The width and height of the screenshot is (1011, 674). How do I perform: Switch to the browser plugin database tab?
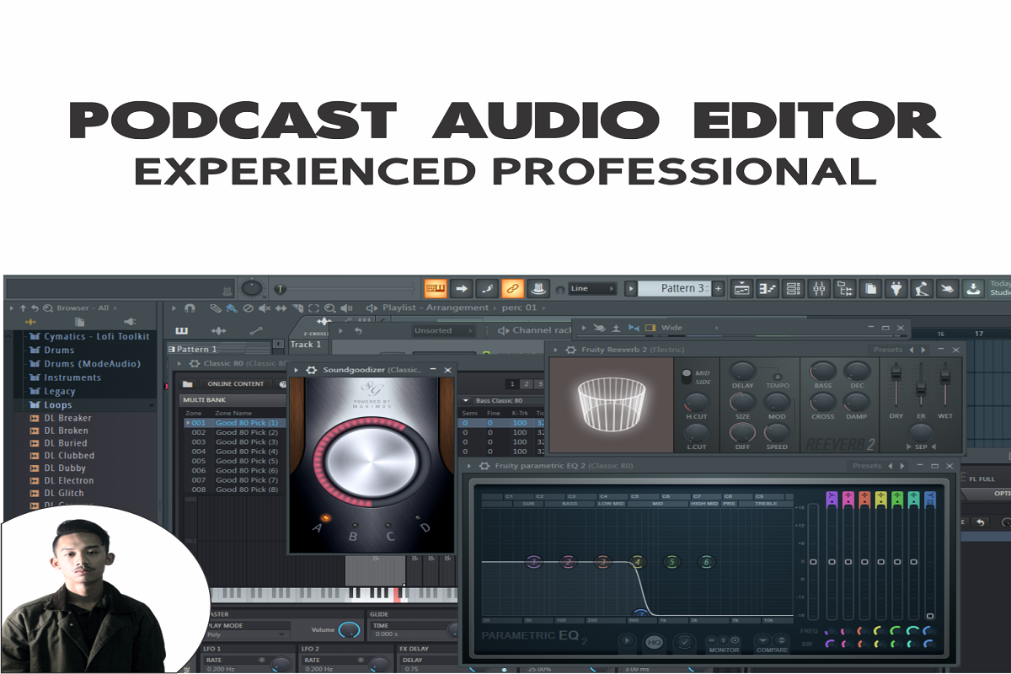129,322
